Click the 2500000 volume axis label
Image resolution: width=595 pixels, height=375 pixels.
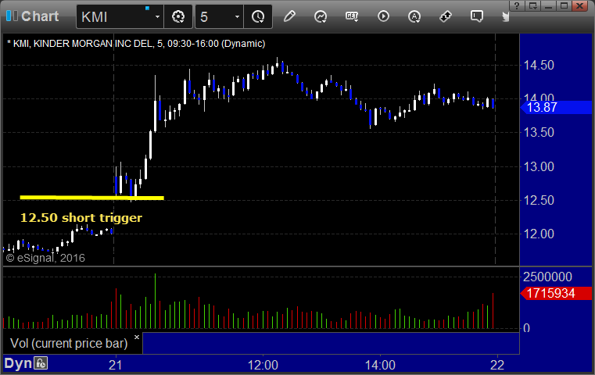coord(547,277)
